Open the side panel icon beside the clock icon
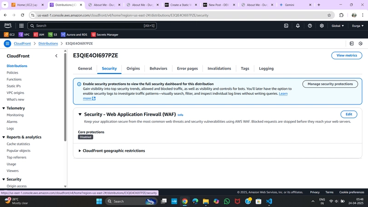368x207 pixels. coord(351,43)
